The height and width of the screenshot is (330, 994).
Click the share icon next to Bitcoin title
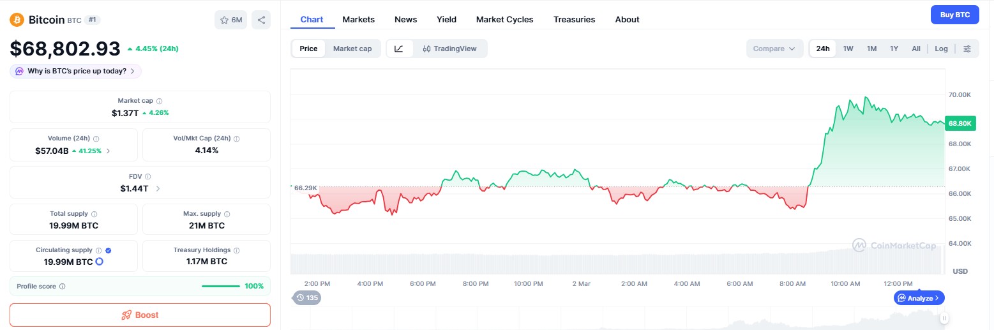pyautogui.click(x=261, y=20)
